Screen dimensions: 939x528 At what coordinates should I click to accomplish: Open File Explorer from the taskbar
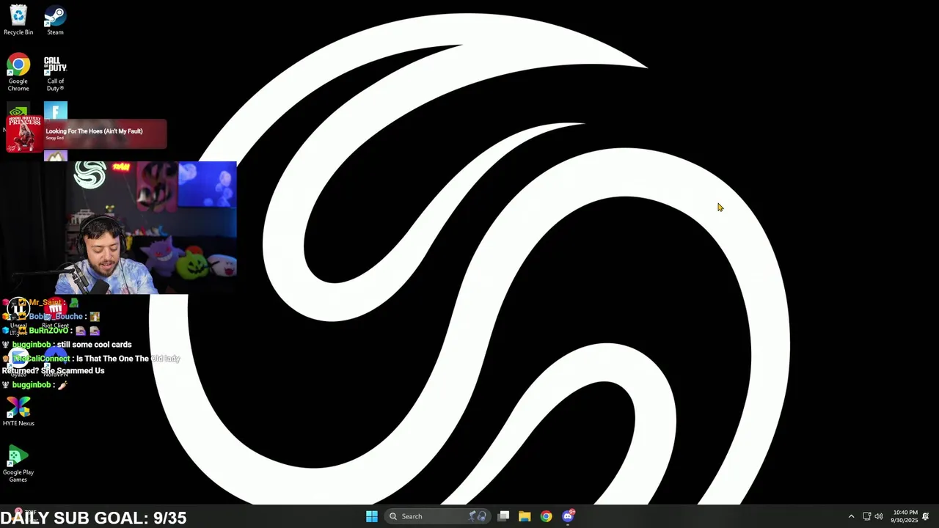[x=525, y=516]
